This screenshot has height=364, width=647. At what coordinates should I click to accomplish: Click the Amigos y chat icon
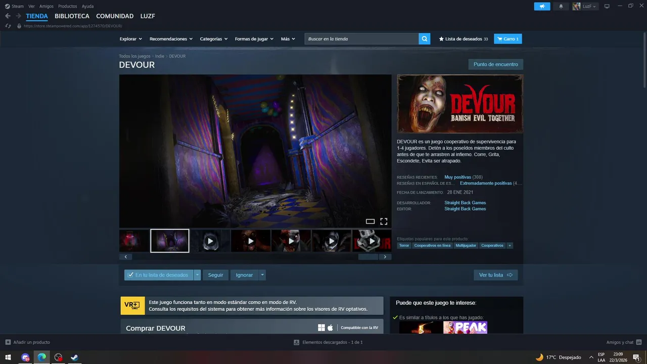tap(639, 342)
